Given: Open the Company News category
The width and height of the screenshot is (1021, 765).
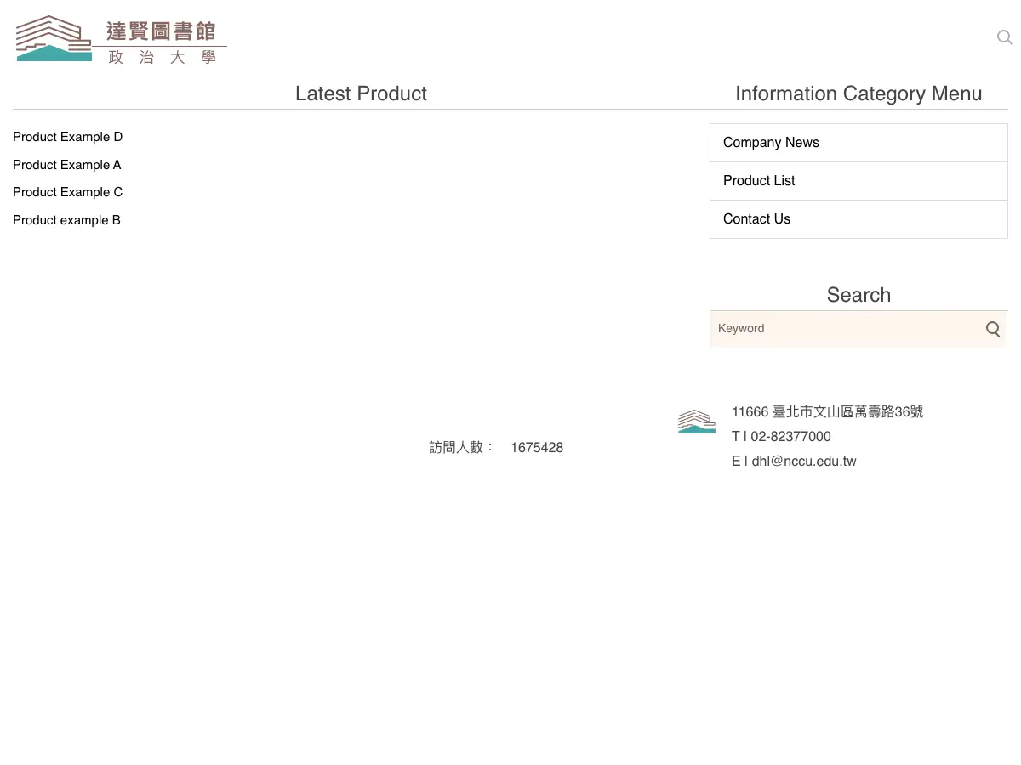Looking at the screenshot, I should click(x=858, y=143).
